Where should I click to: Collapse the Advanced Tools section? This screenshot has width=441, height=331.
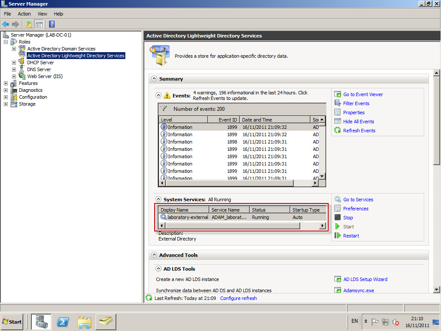pyautogui.click(x=154, y=255)
